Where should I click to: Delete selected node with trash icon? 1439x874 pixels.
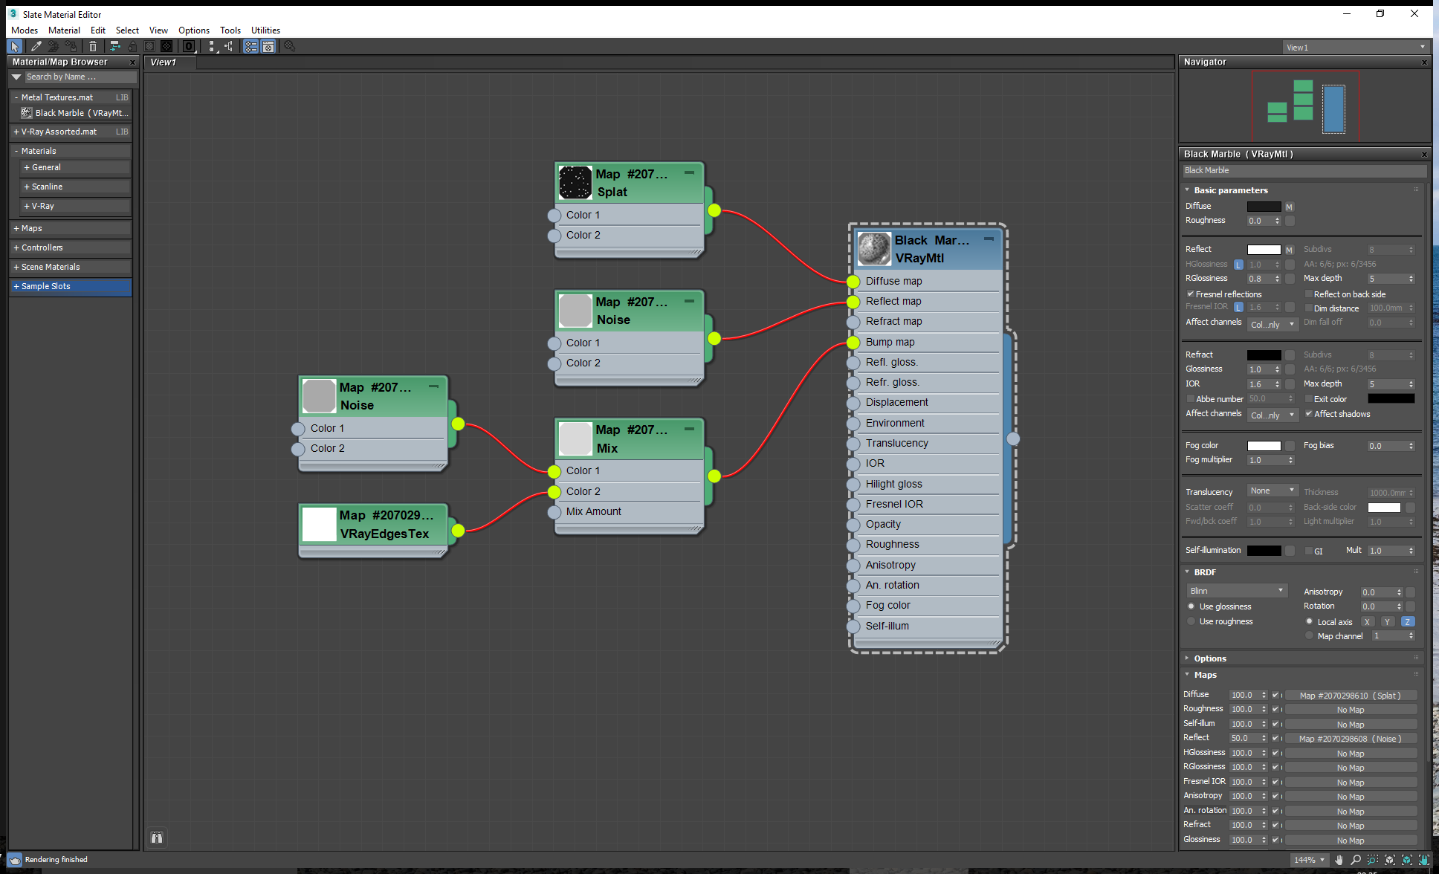(x=93, y=46)
